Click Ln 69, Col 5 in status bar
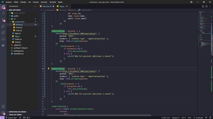This screenshot has width=213, height=119. (x=166, y=118)
